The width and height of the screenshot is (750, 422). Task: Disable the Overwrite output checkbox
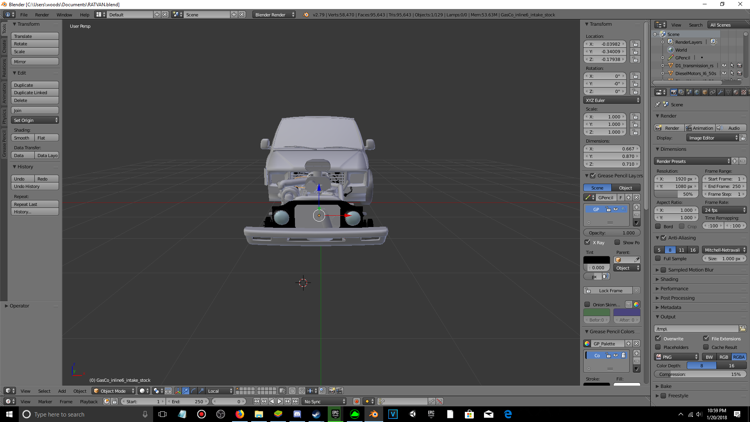tap(658, 338)
